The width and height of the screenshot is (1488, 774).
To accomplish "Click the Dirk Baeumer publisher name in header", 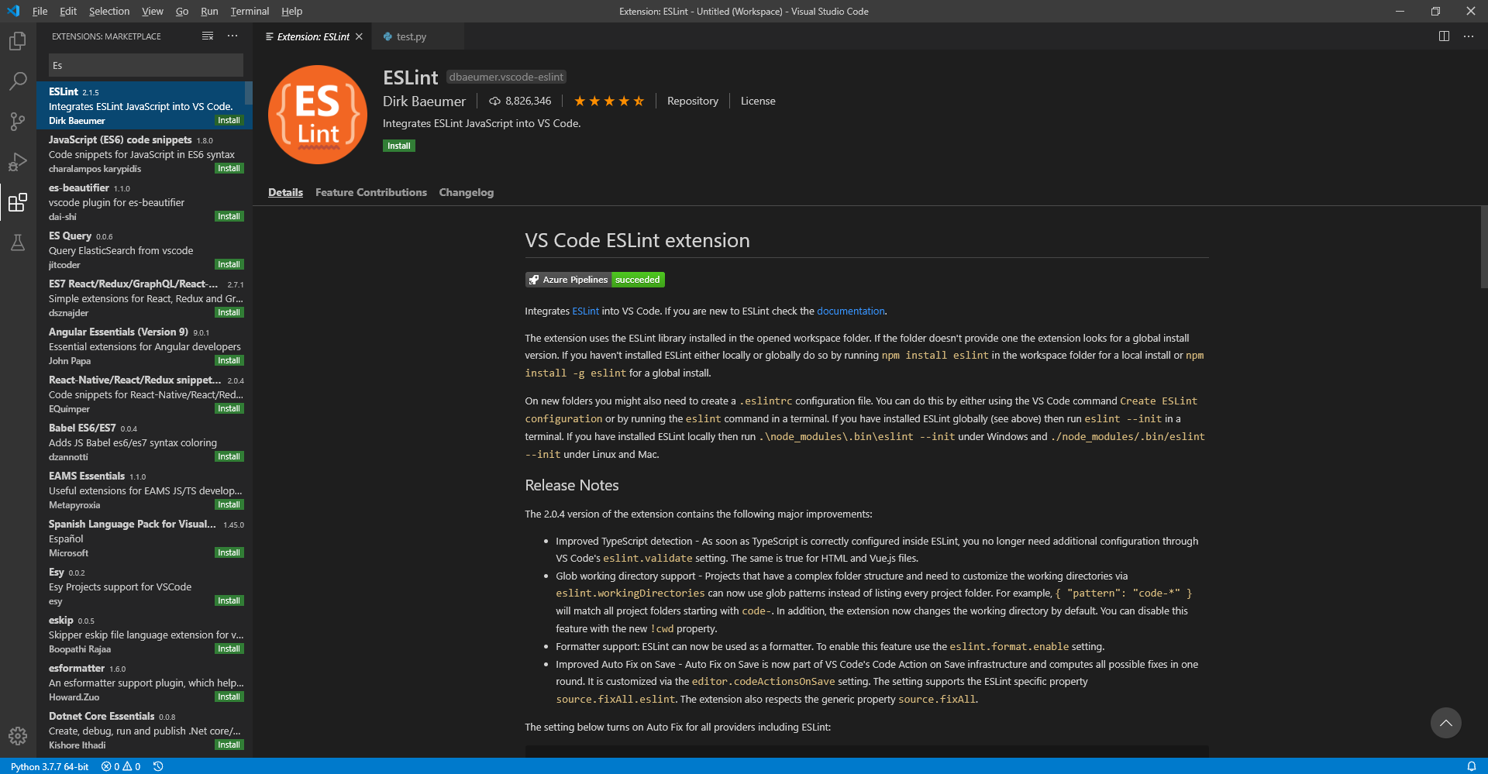I will point(424,101).
